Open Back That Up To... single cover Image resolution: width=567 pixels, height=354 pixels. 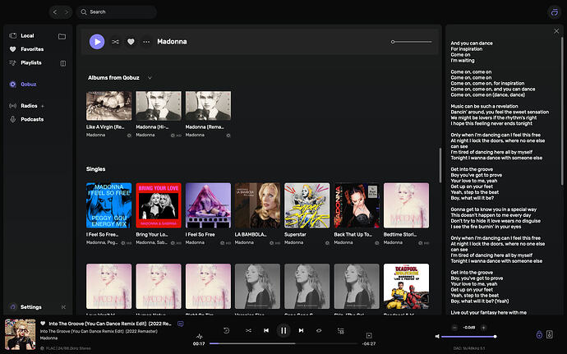click(x=357, y=205)
